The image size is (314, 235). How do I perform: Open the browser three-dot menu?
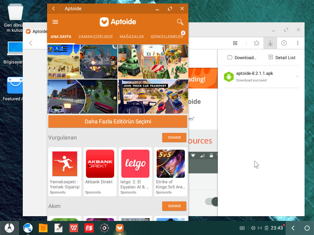point(298,43)
